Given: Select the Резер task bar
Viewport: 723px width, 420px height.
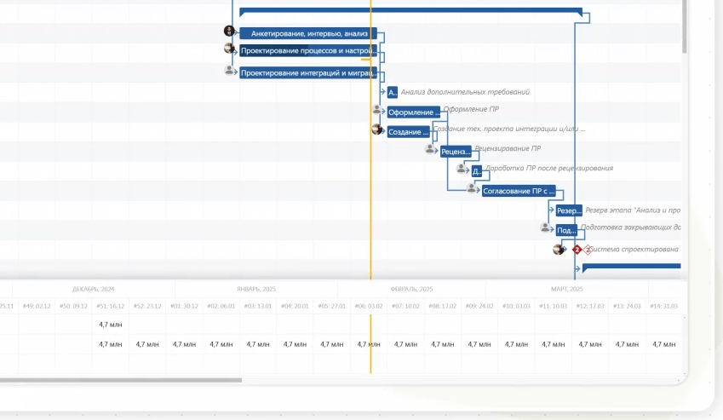Looking at the screenshot, I should (x=569, y=210).
